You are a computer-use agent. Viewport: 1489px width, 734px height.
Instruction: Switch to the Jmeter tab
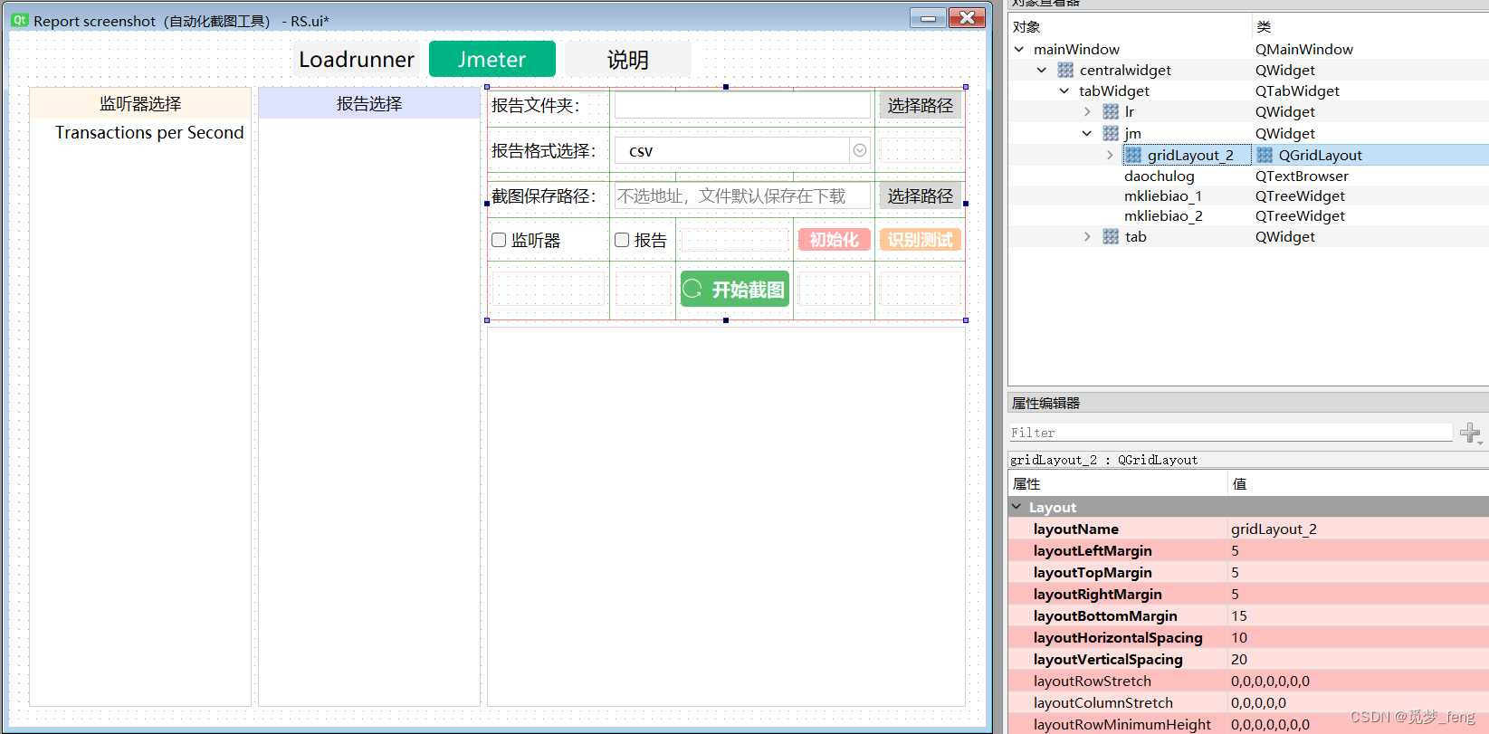click(492, 59)
